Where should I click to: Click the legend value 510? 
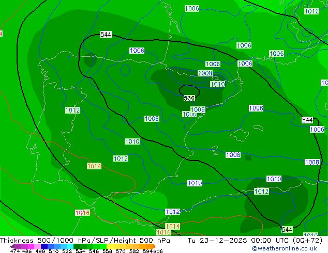pyautogui.click(x=54, y=251)
